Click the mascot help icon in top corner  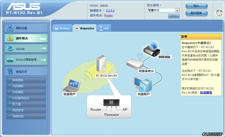click(219, 13)
